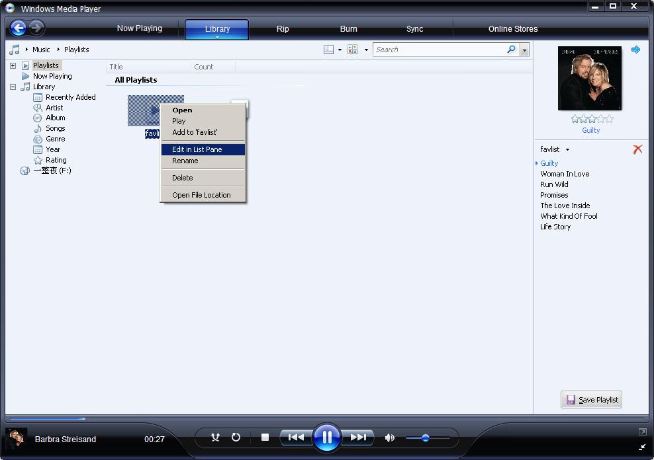This screenshot has height=460, width=654.
Task: Clear list pane with red X
Action: point(637,149)
